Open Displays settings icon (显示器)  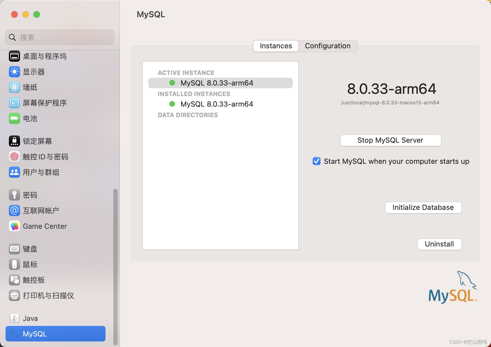point(14,72)
